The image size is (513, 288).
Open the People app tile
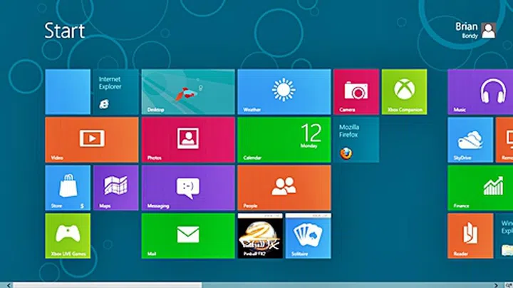(x=284, y=187)
